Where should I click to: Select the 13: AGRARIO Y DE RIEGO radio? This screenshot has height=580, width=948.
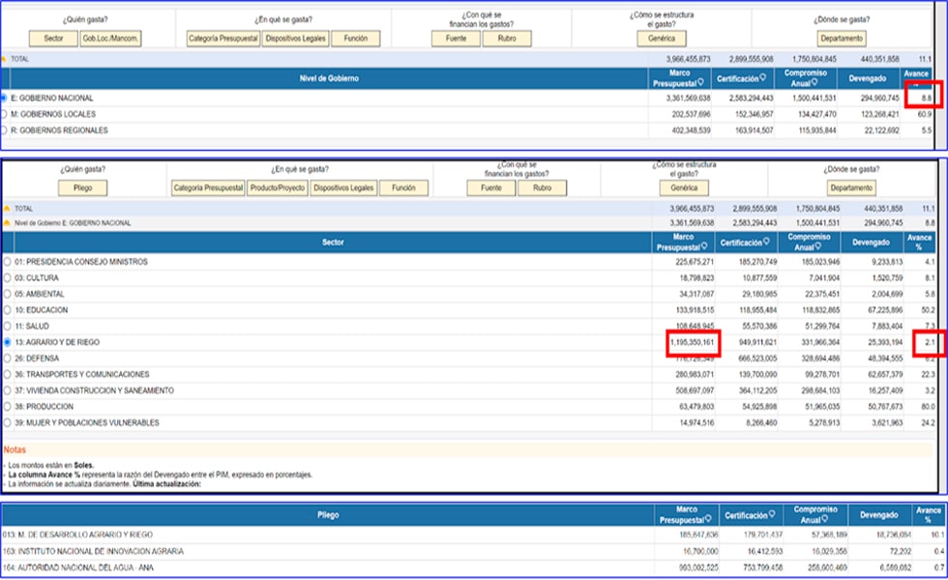point(9,342)
